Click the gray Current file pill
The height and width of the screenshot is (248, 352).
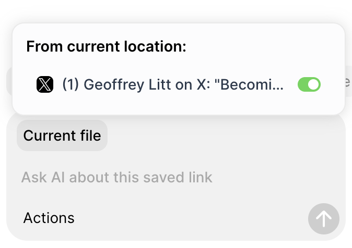pos(62,135)
